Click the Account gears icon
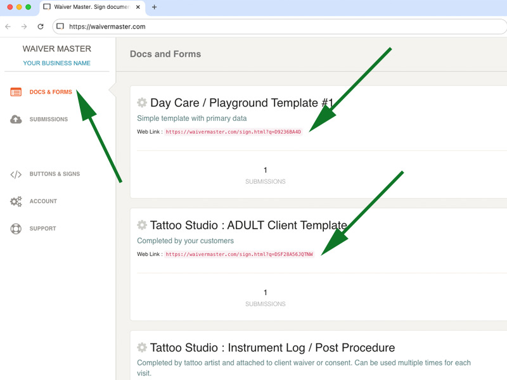The height and width of the screenshot is (380, 507). coord(16,201)
